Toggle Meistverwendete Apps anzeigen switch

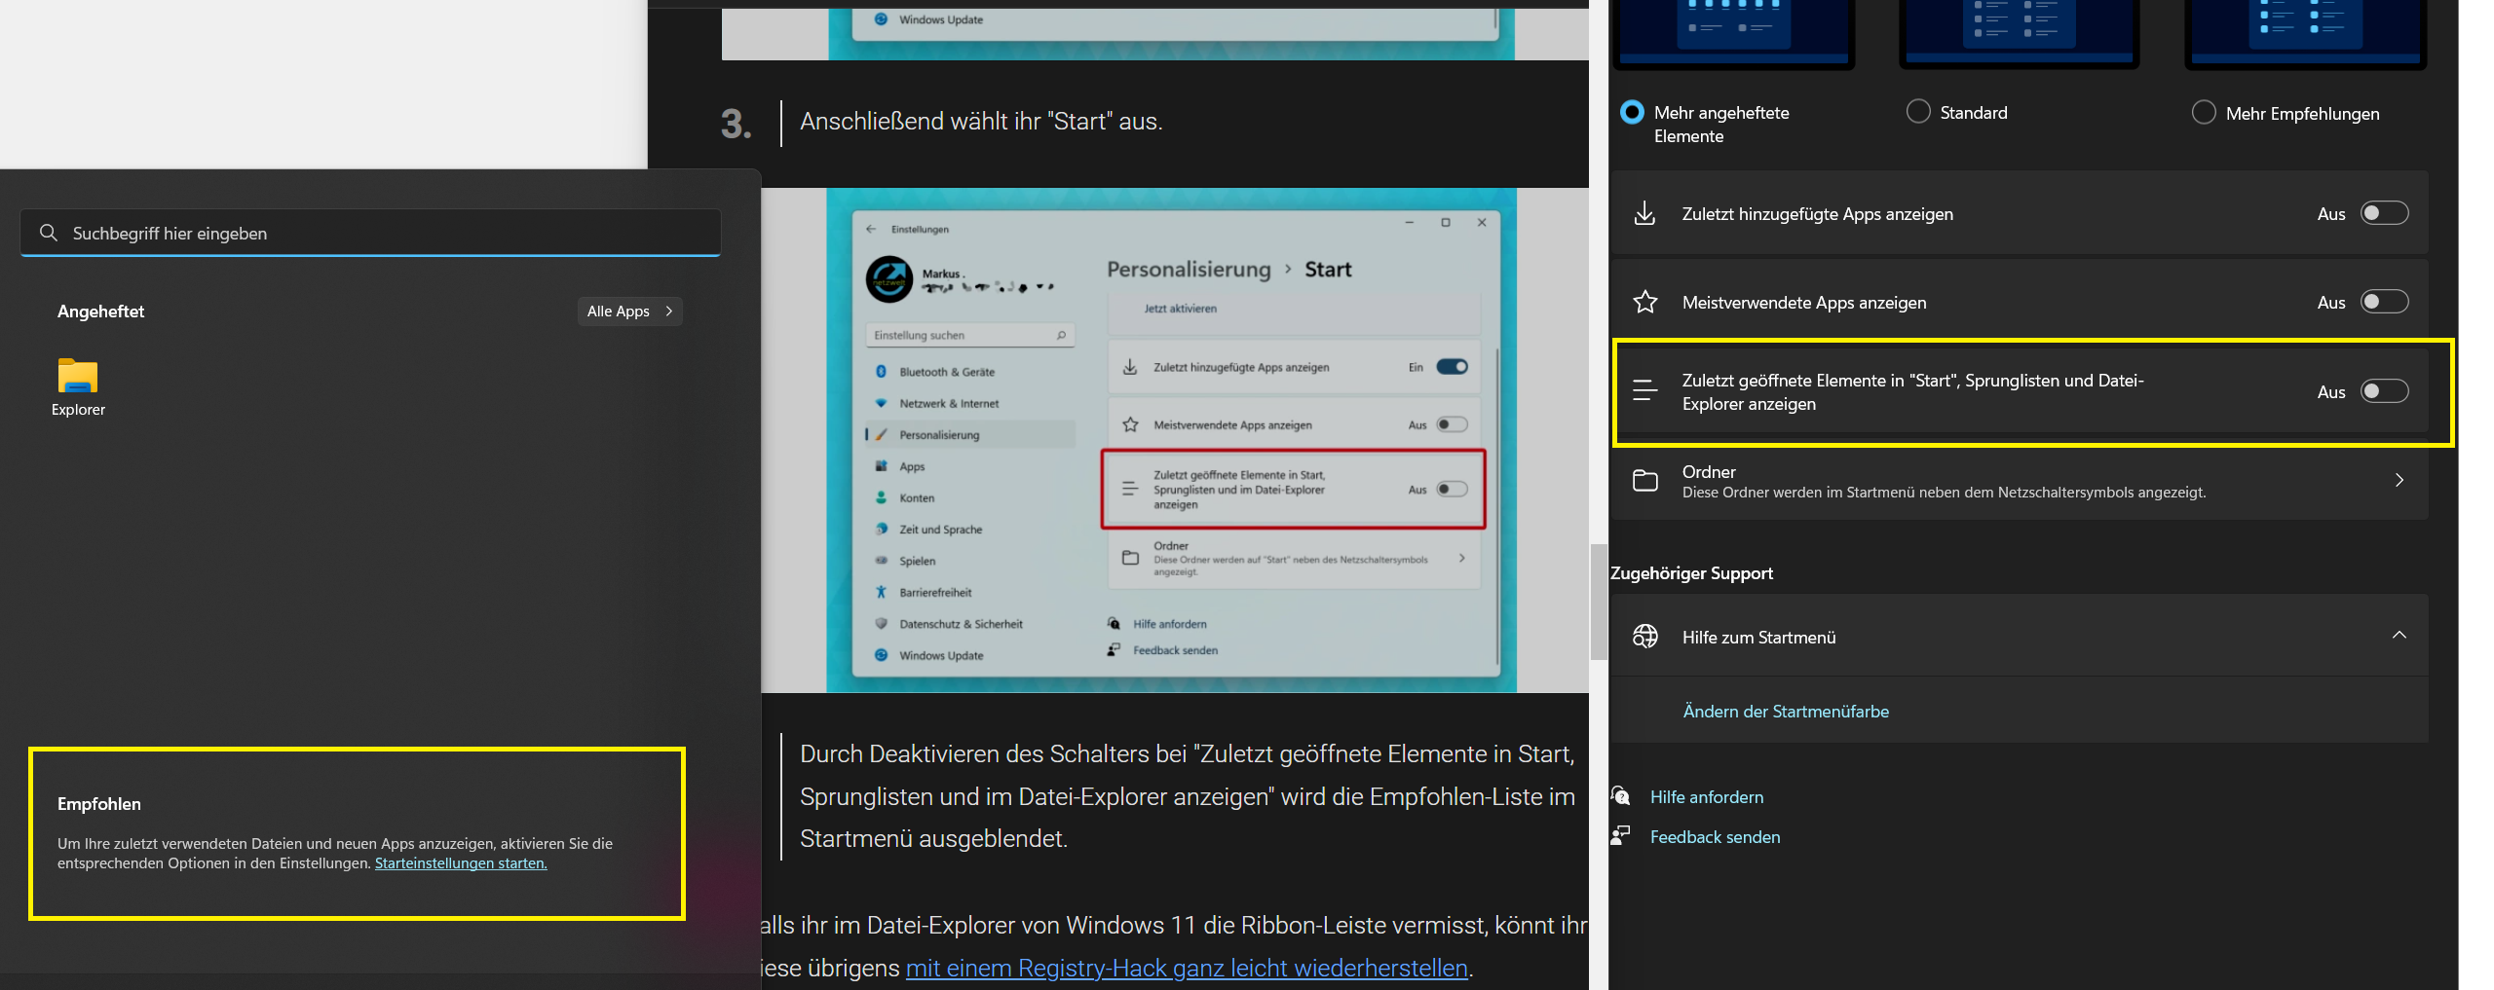(x=2384, y=302)
